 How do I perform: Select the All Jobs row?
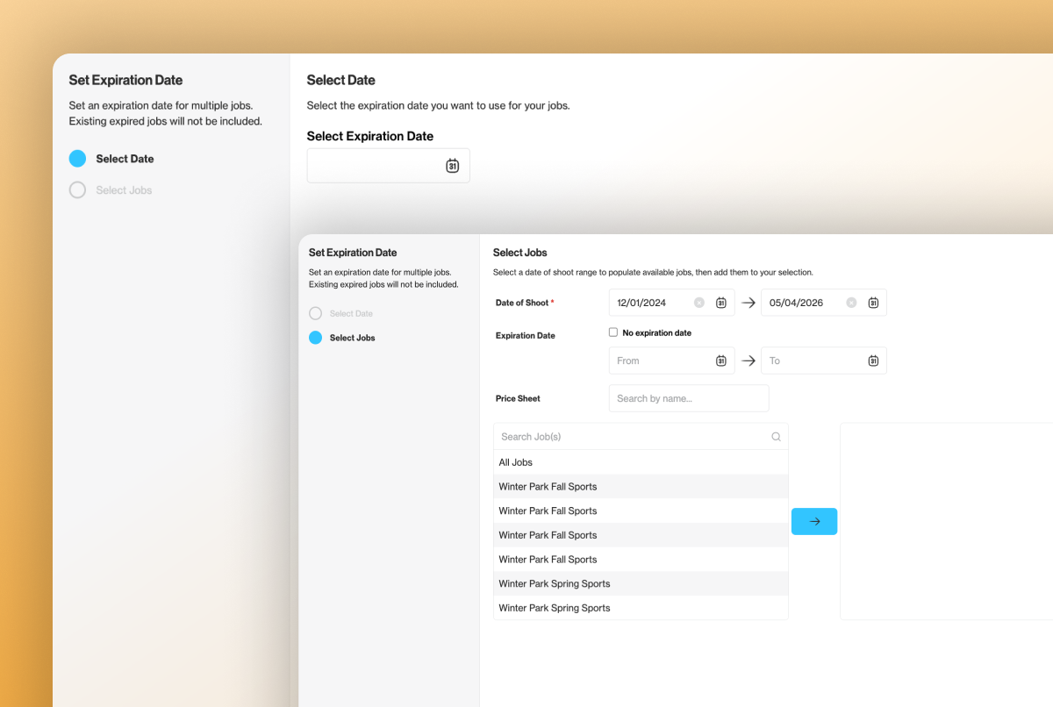[641, 462]
